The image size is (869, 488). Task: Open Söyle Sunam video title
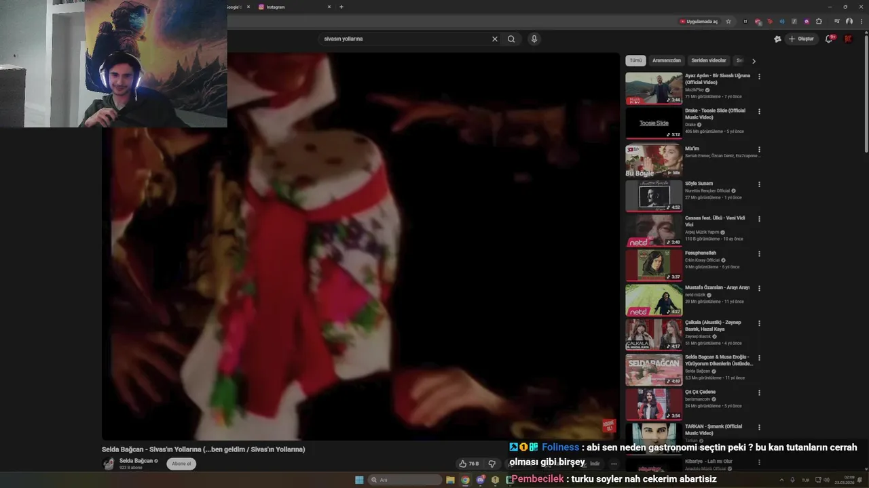[699, 184]
